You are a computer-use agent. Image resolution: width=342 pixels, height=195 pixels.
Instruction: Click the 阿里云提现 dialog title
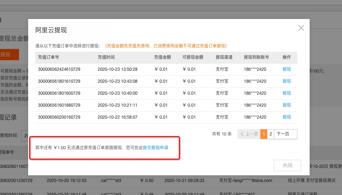(51, 30)
